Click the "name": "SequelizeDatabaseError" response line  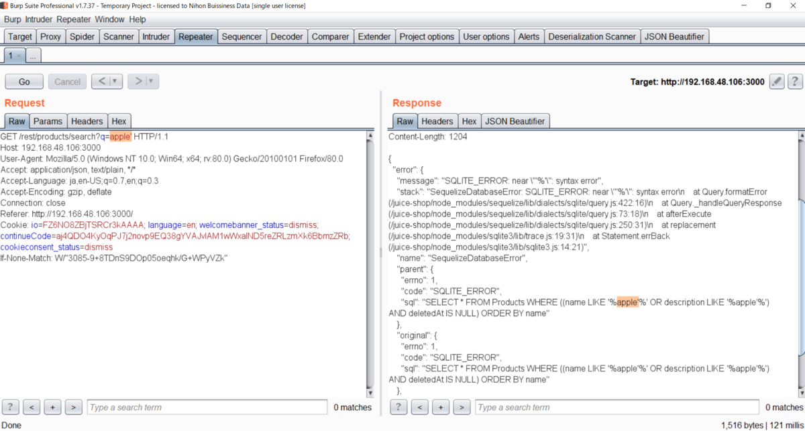463,258
